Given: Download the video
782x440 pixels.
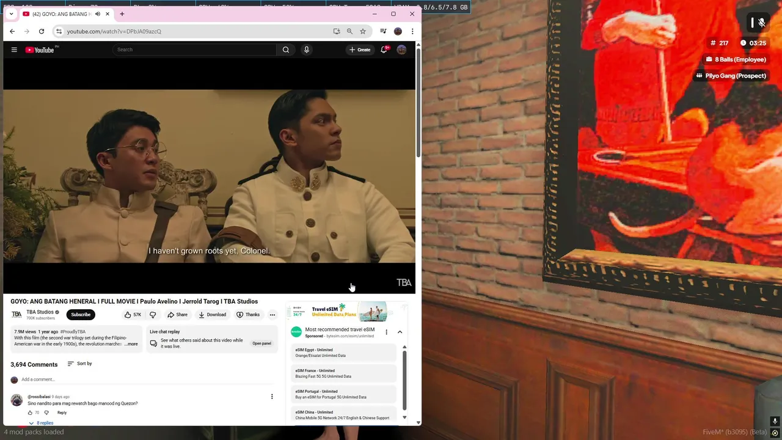Looking at the screenshot, I should (212, 315).
